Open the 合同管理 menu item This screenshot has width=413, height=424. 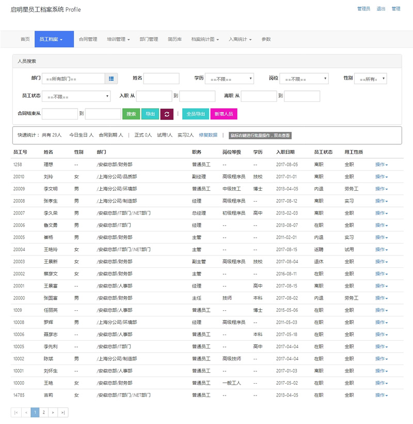pyautogui.click(x=88, y=39)
